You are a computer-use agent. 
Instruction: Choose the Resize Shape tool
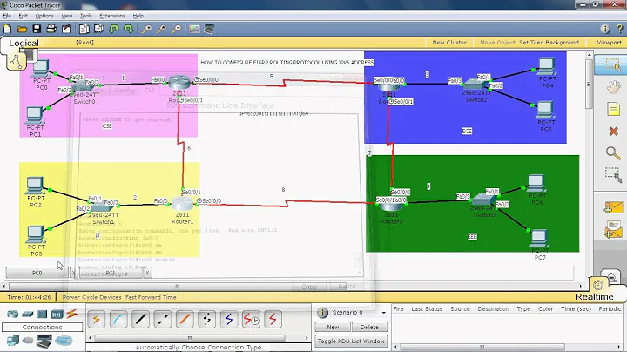(x=613, y=175)
